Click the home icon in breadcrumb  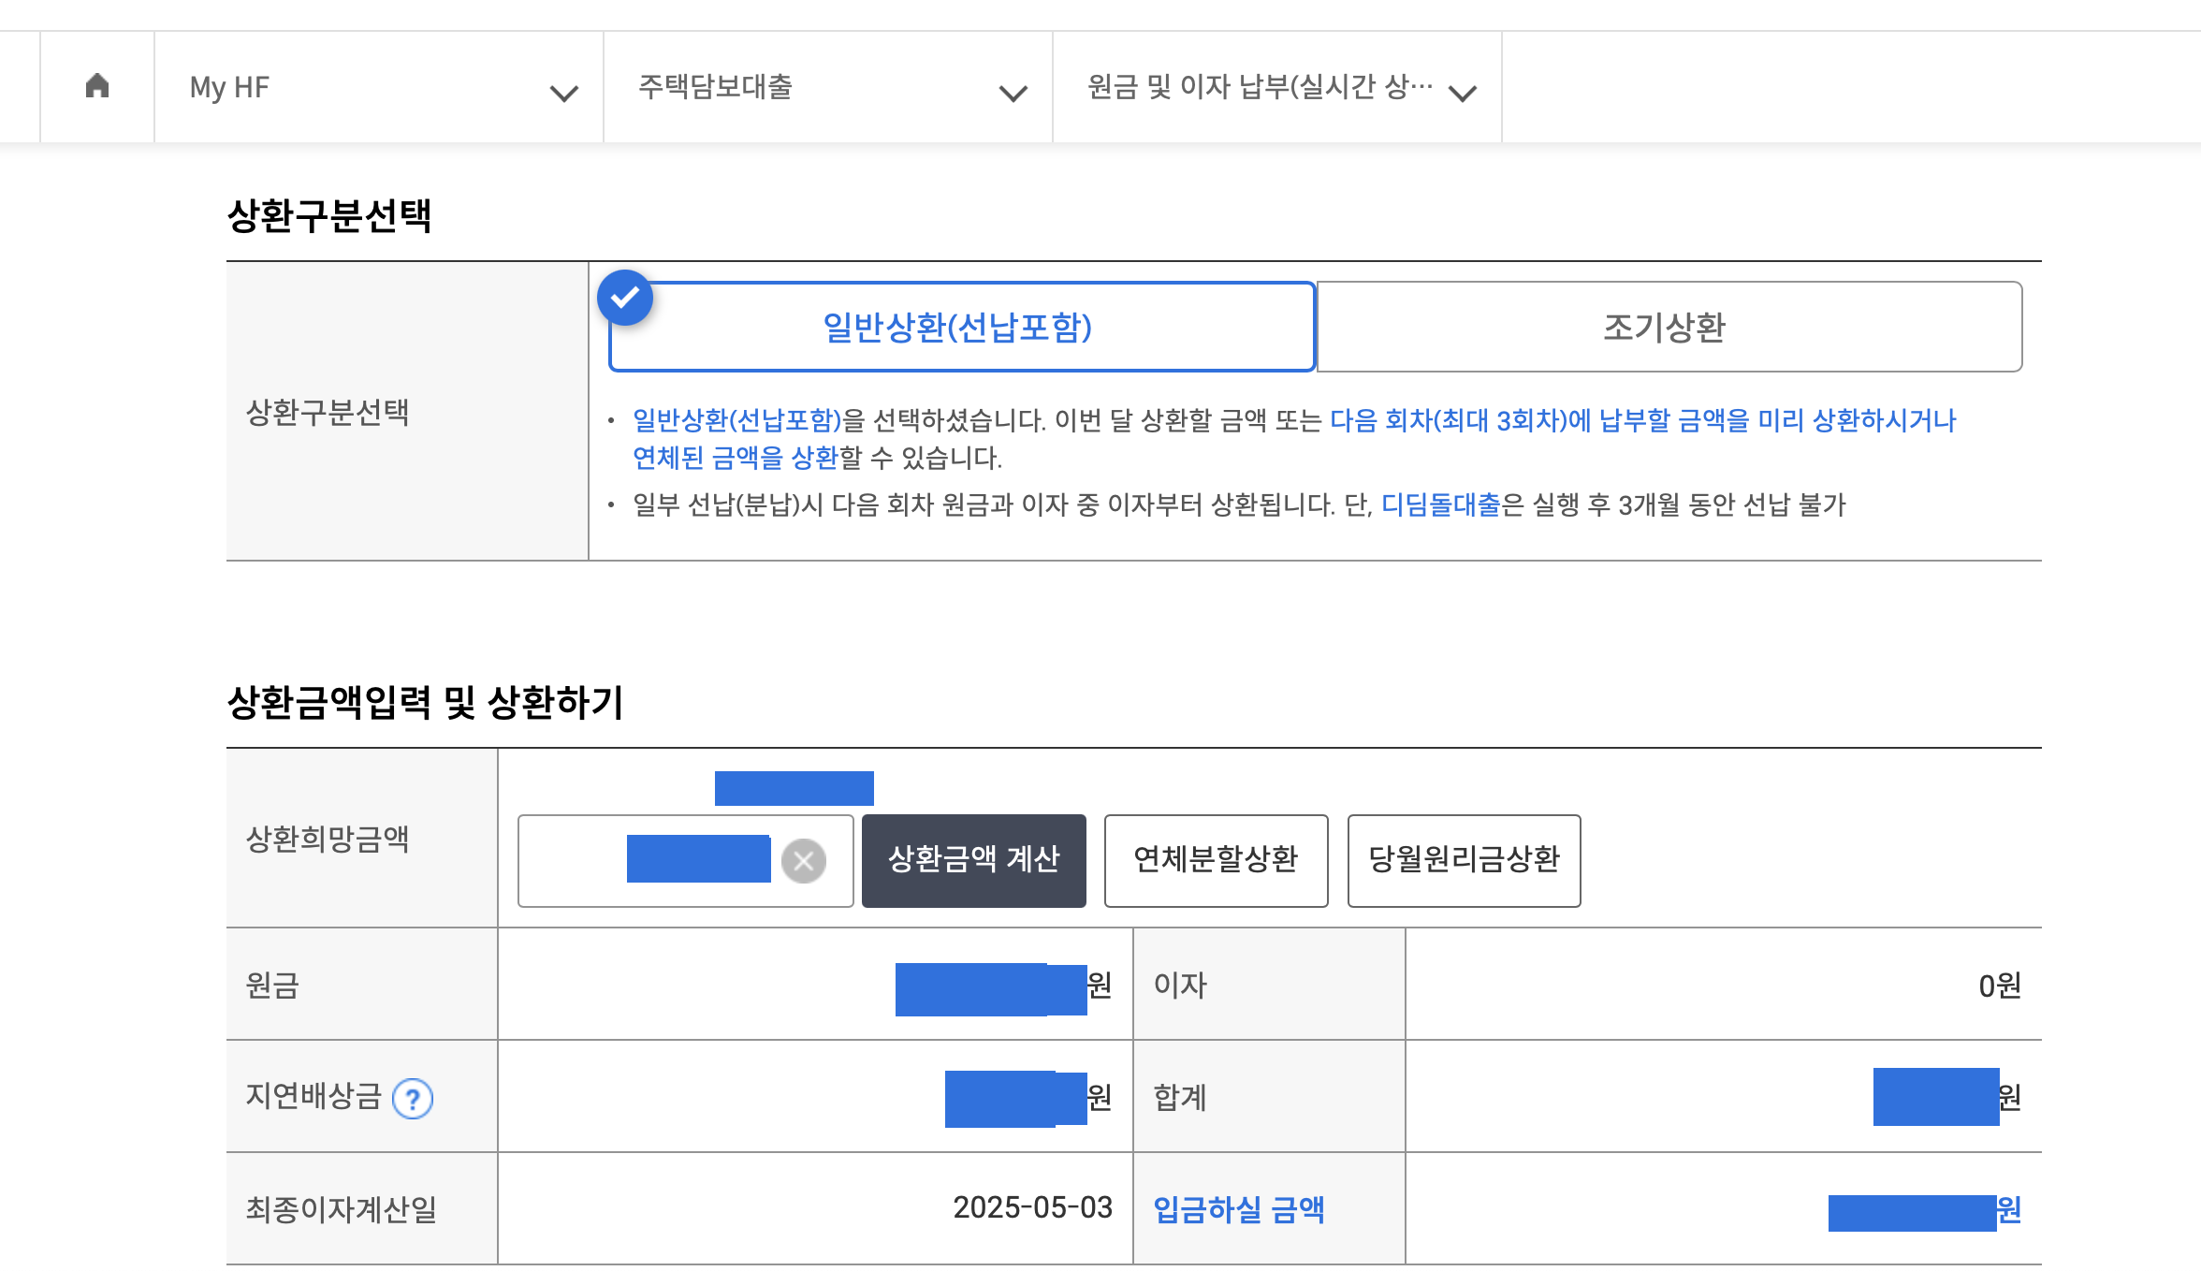point(97,87)
